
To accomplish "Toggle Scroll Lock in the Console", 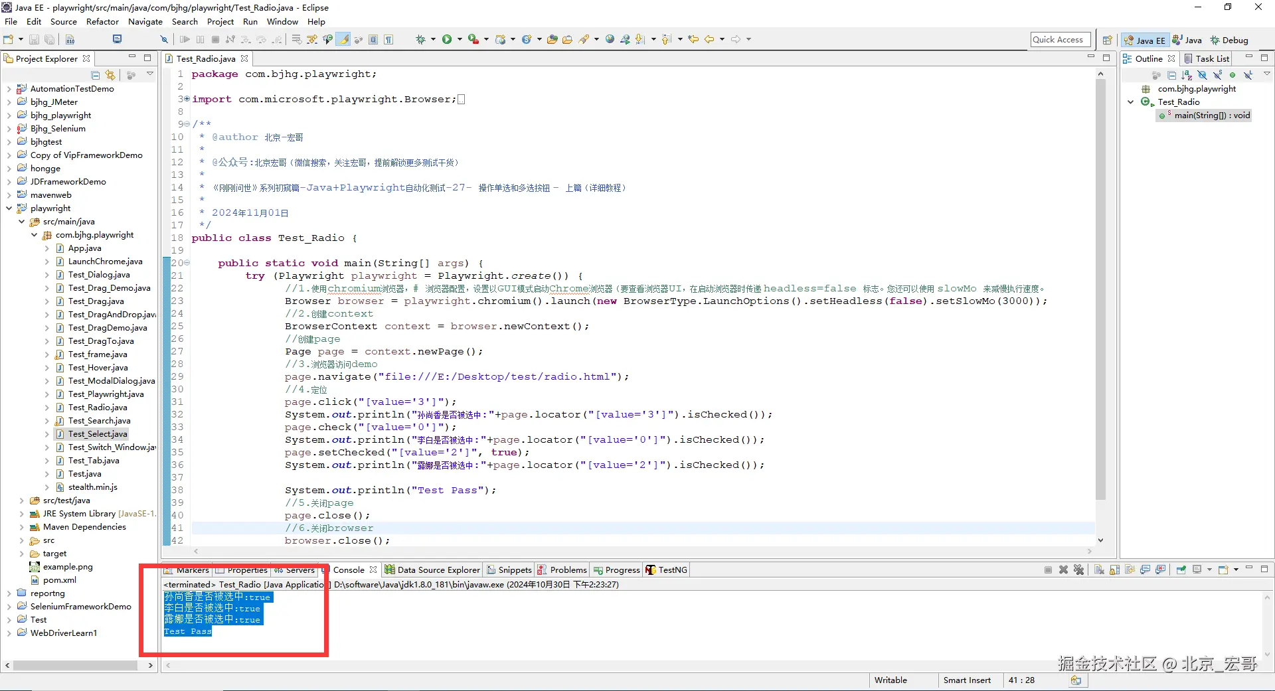I will click(1114, 570).
